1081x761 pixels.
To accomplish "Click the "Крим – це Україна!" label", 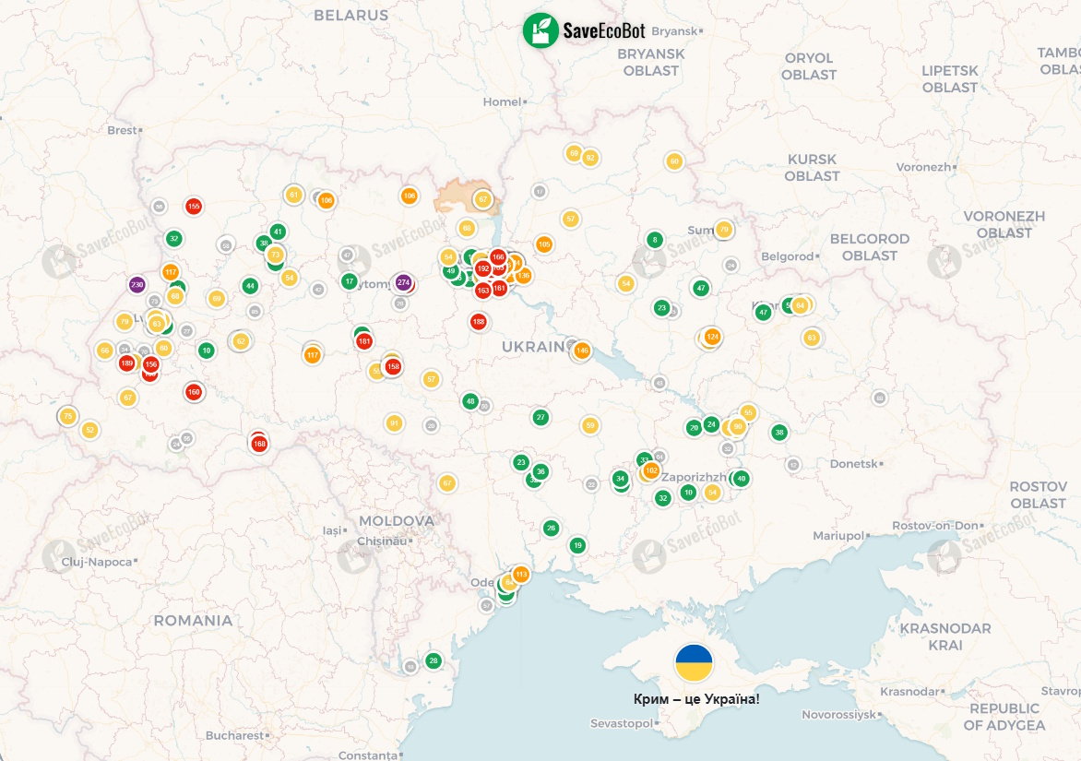I will [x=696, y=699].
